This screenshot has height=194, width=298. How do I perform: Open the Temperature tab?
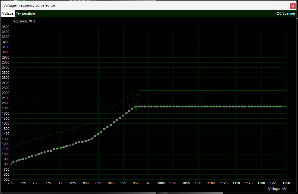(x=25, y=13)
